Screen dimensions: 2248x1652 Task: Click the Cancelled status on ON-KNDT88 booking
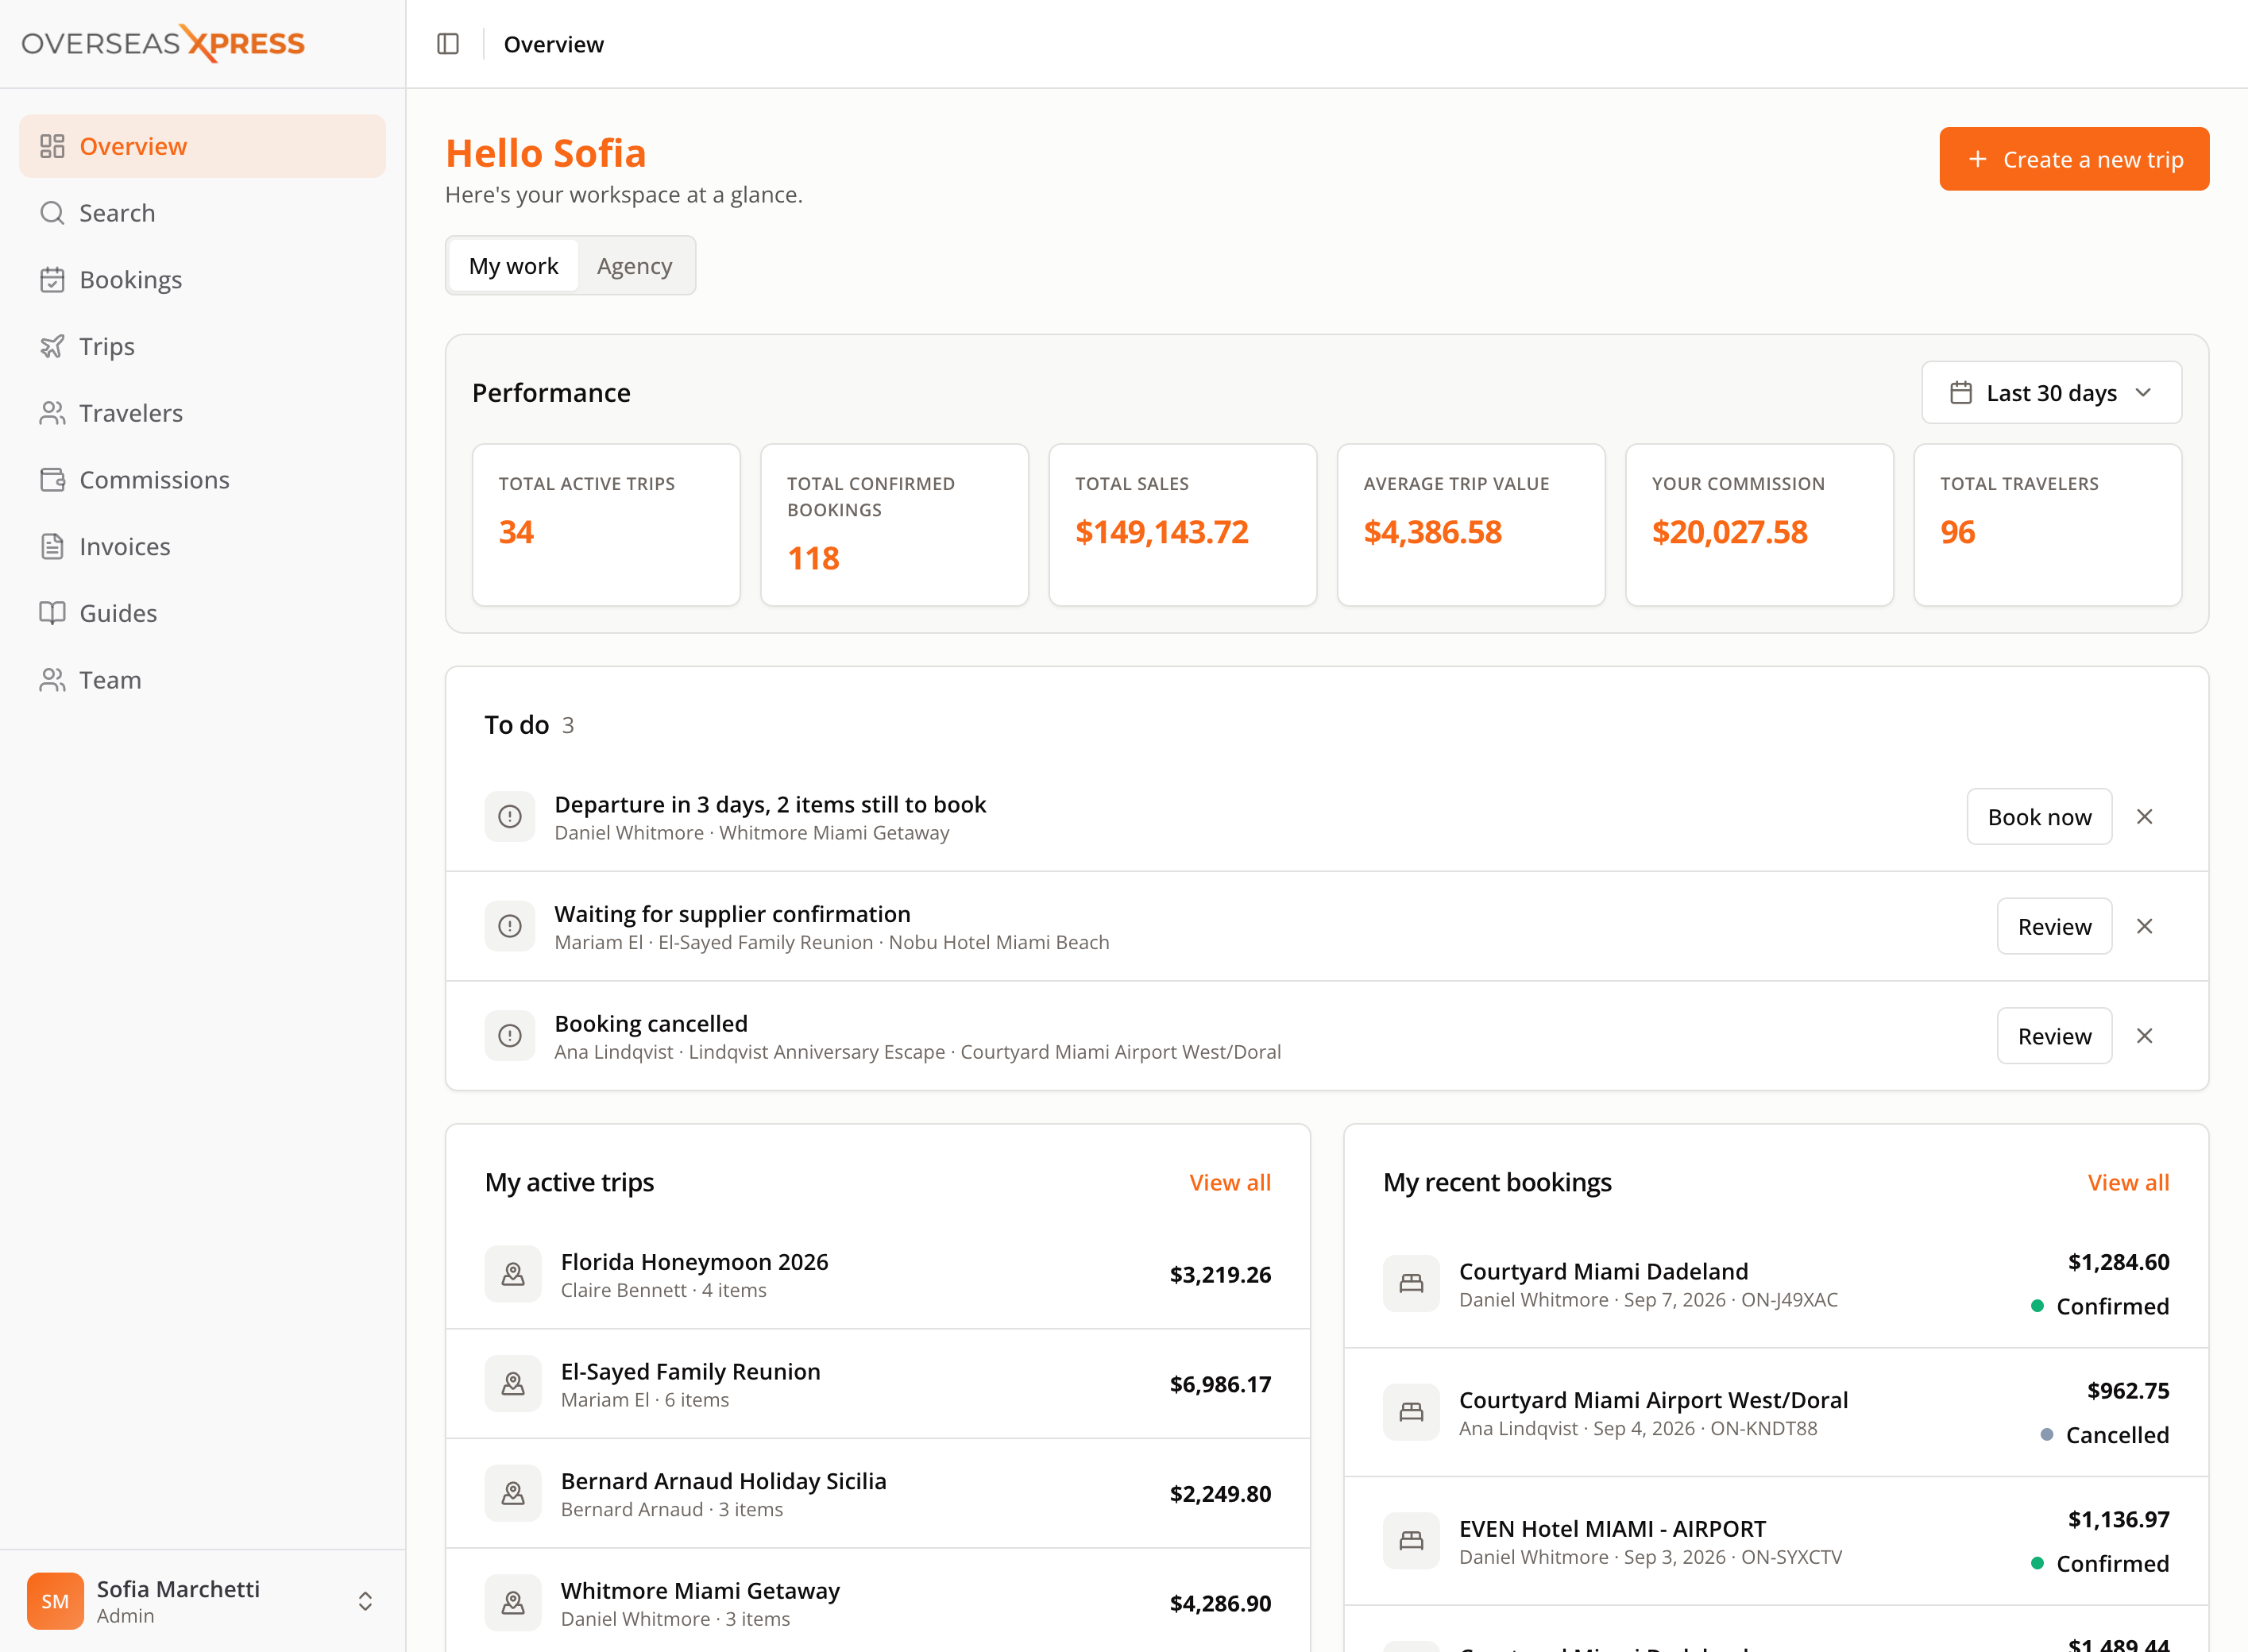[x=2104, y=1435]
